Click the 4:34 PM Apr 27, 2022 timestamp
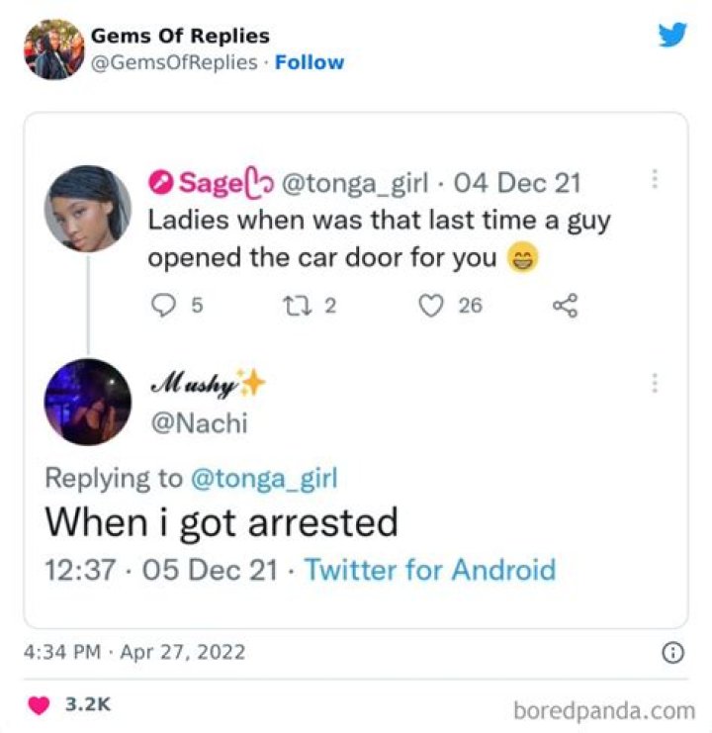712x733 pixels. [x=134, y=652]
